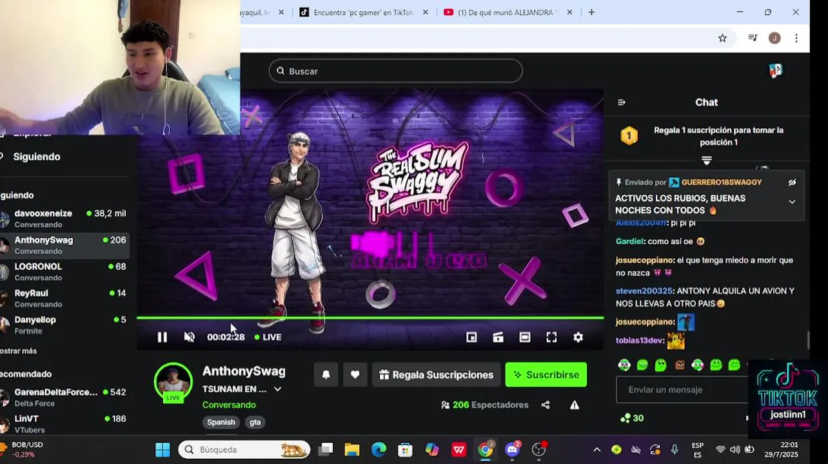Screen dimensions: 828x464
Task: Select AnthonySwag in followed channels
Action: pyautogui.click(x=64, y=245)
